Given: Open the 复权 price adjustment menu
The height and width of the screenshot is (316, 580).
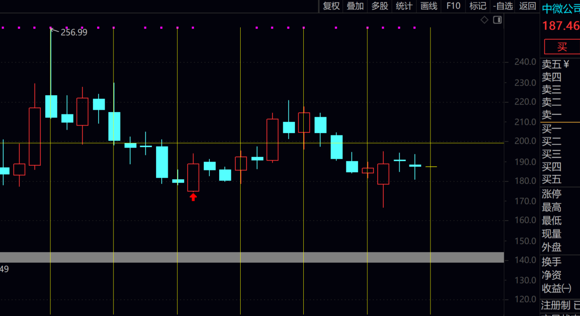Looking at the screenshot, I should click(x=331, y=6).
